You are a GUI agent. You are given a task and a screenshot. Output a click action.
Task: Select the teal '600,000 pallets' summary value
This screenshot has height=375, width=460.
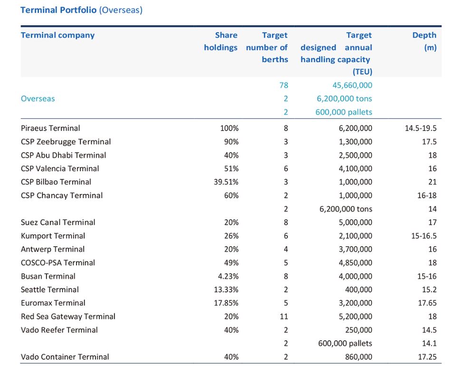344,112
